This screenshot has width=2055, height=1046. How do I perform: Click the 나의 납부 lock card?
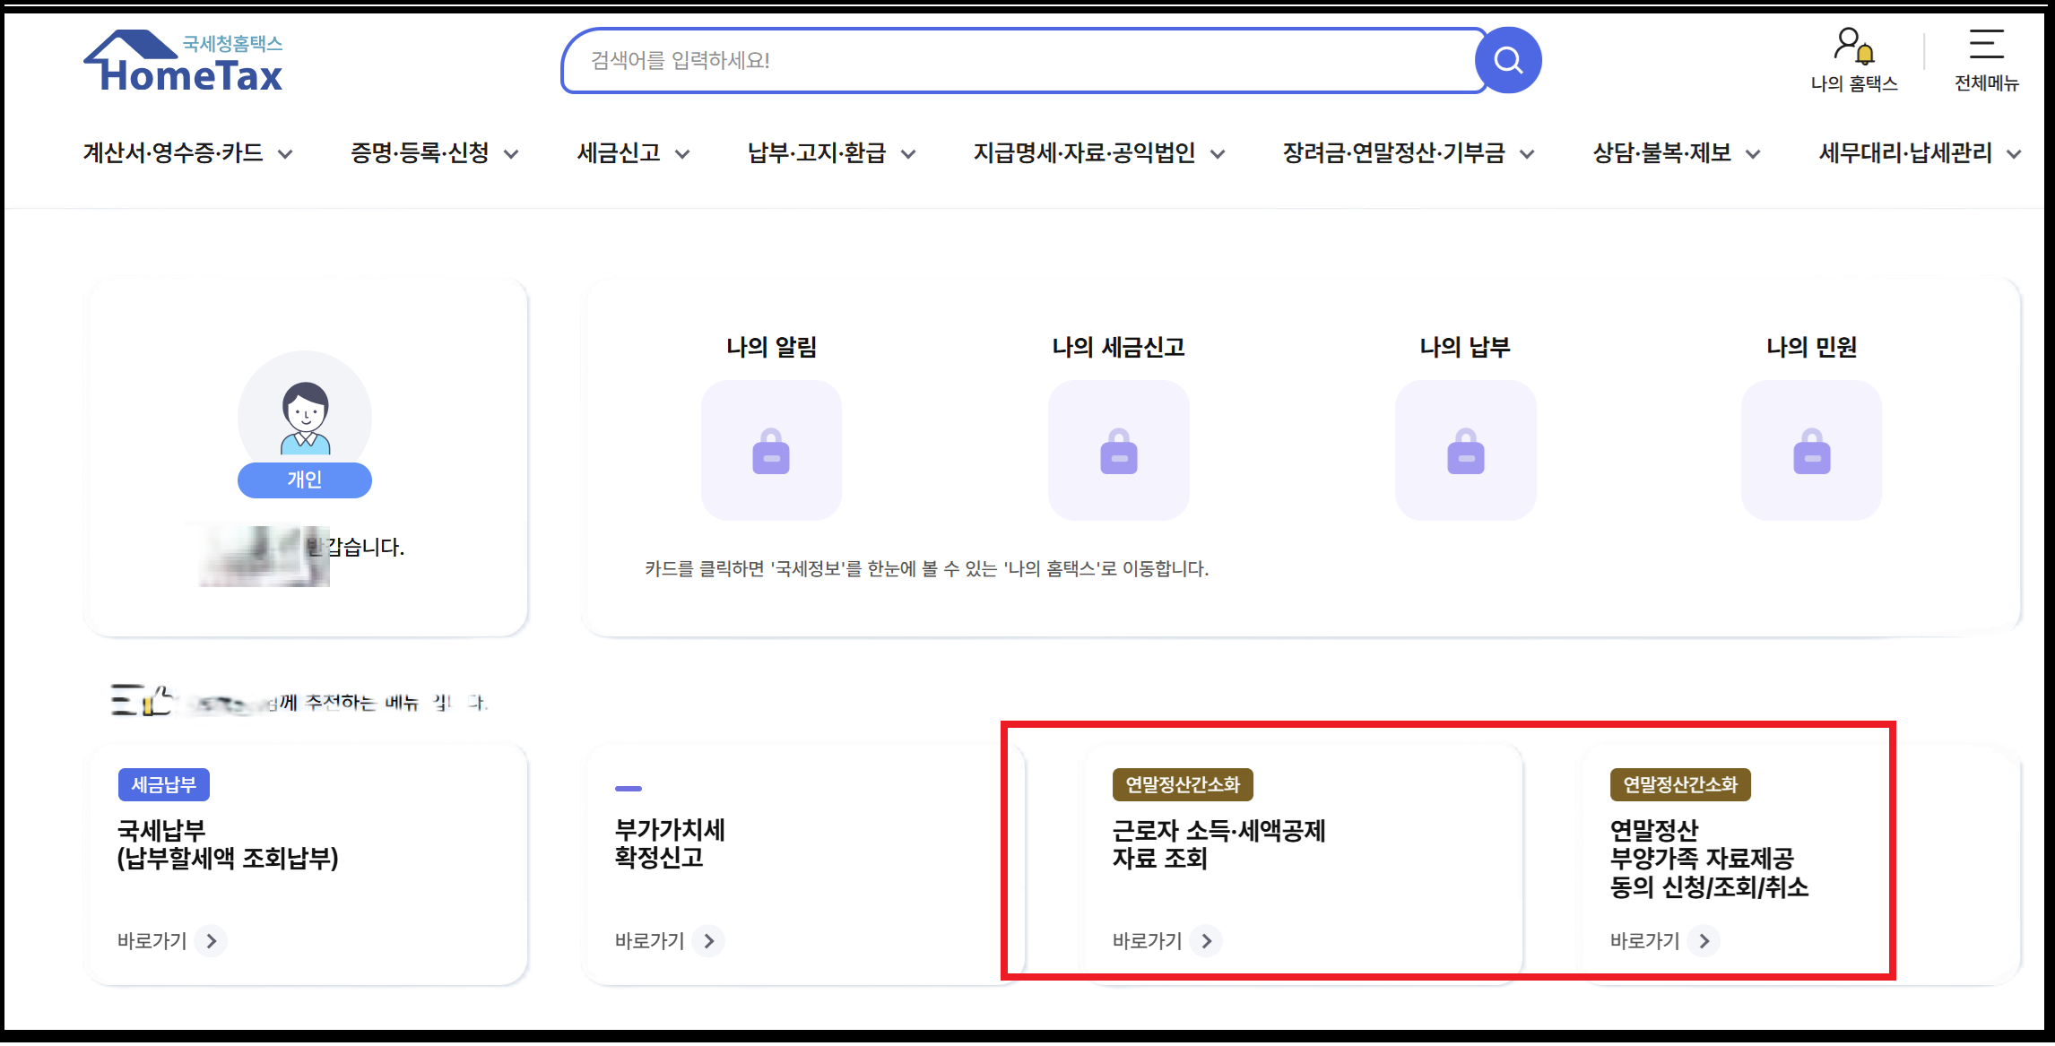click(x=1465, y=450)
